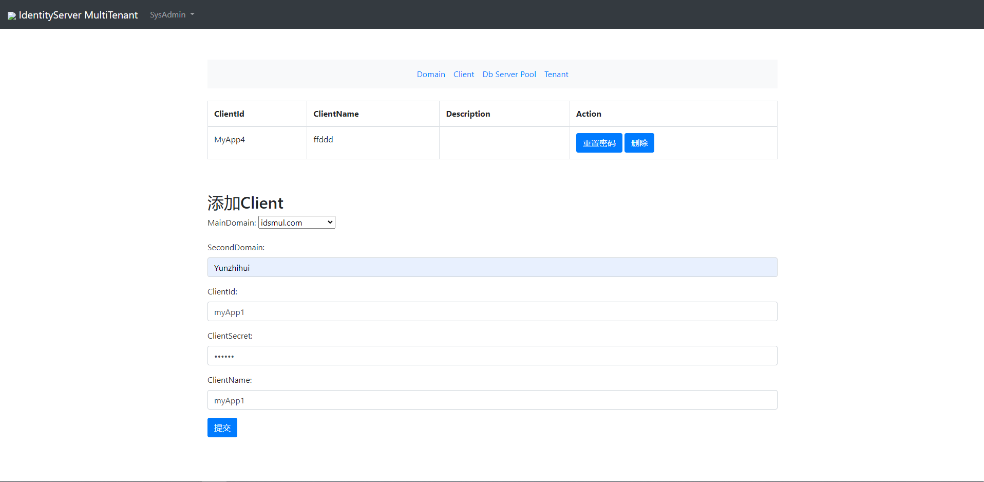The height and width of the screenshot is (482, 984).
Task: Focus the ClientName input field
Action: point(492,400)
